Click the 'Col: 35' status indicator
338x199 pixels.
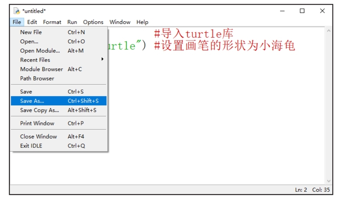pyautogui.click(x=321, y=190)
